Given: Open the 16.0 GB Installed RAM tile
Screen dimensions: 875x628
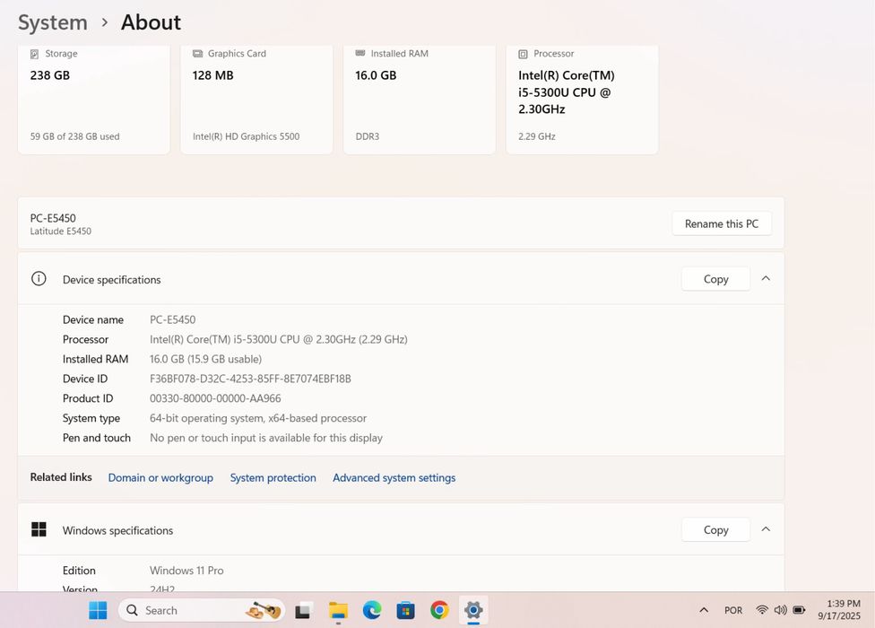Looking at the screenshot, I should 420,100.
